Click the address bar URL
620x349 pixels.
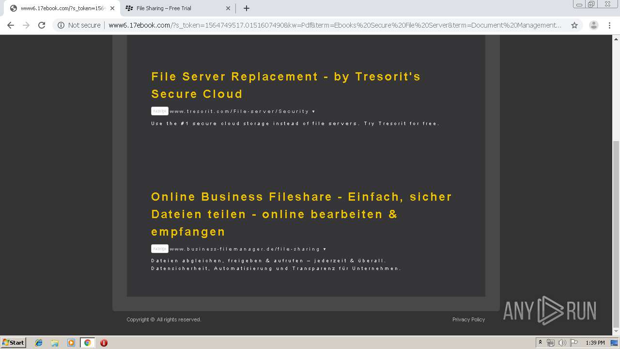[x=335, y=25]
